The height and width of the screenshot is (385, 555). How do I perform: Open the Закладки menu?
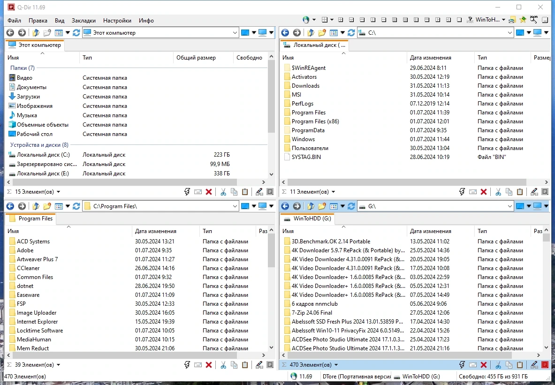(x=84, y=21)
